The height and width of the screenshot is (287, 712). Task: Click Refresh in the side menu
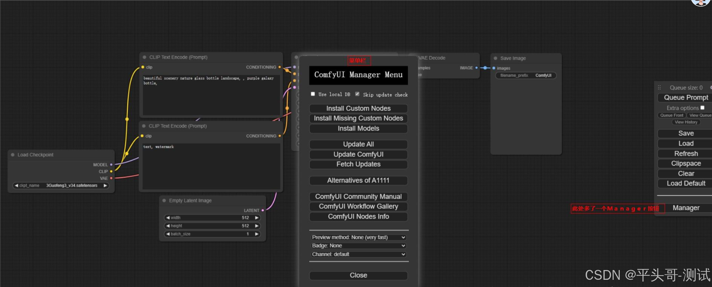pyautogui.click(x=685, y=153)
